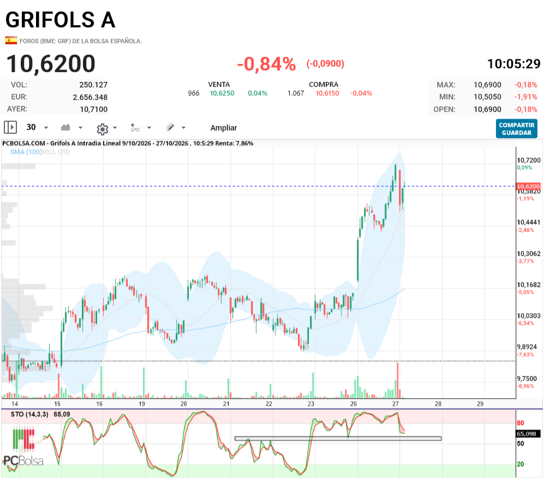Click the red 10,6200 price tag on axis
This screenshot has width=544, height=478.
click(528, 186)
